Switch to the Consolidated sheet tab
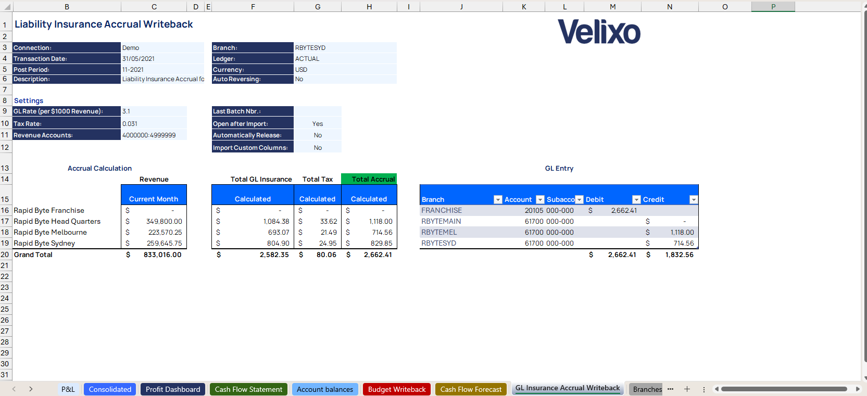Viewport: 867px width, 396px height. (110, 389)
